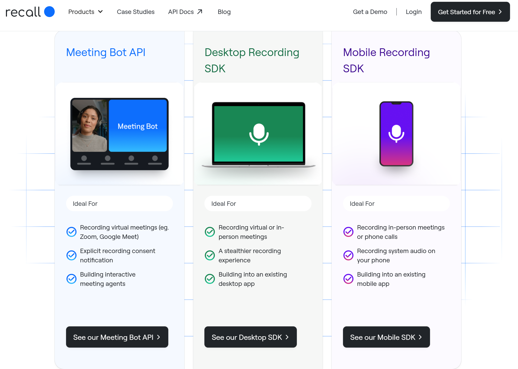The image size is (518, 369).
Task: Click purple checkmark next to Recording in-person meetings
Action: [348, 232]
